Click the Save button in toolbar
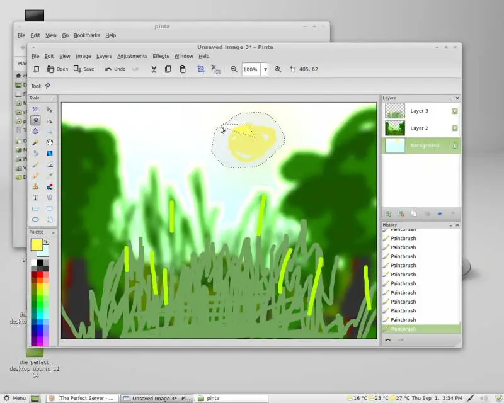The image size is (504, 403). pos(84,69)
